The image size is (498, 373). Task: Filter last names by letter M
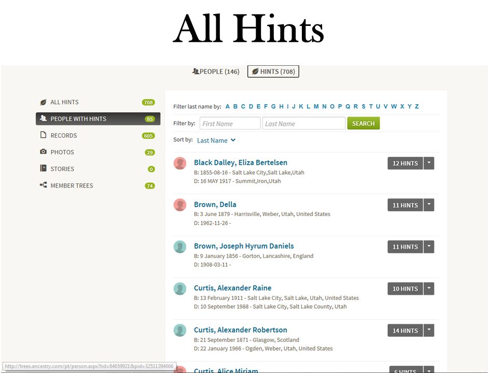(316, 106)
